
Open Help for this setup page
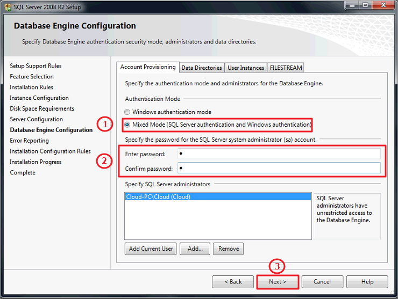tap(367, 282)
